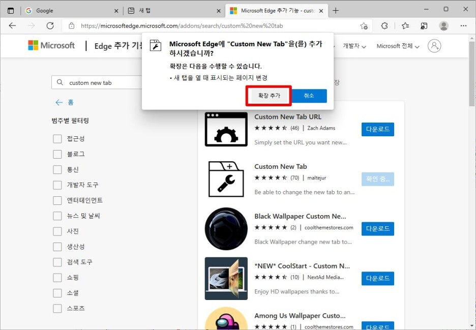Click 취소 to cancel the install
Image resolution: width=476 pixels, height=330 pixels.
click(309, 96)
